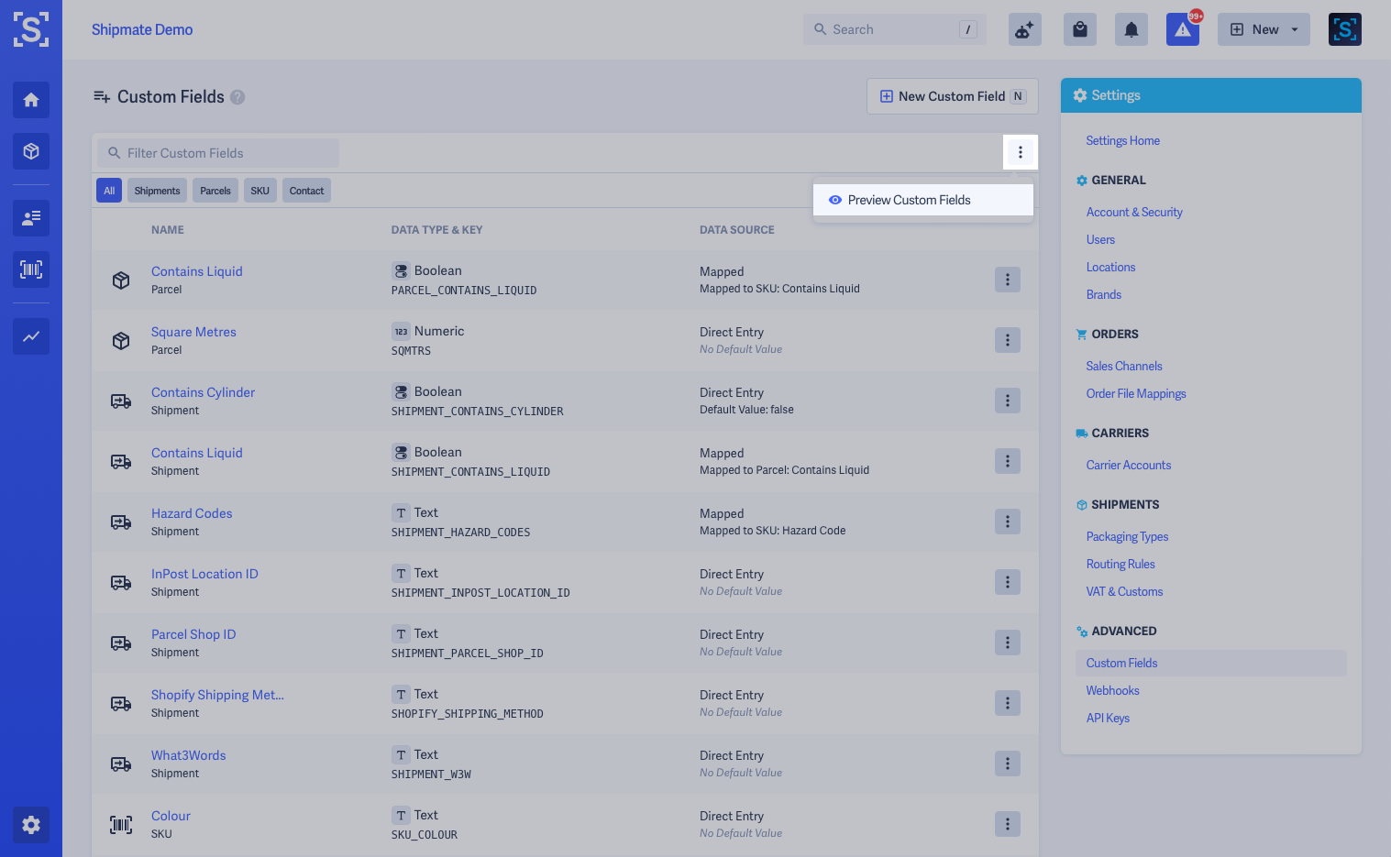Screen dimensions: 1391x857
Task: Open Reports via sidebar chart icon
Action: [x=31, y=336]
